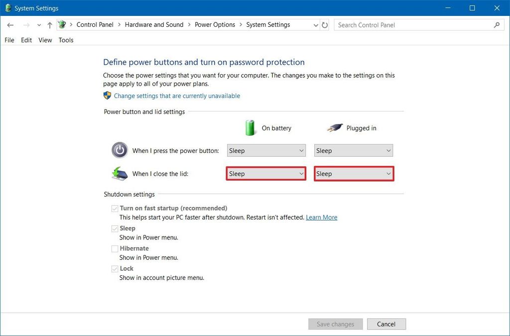Image resolution: width=510 pixels, height=336 pixels.
Task: Click the power button icon
Action: 120,150
